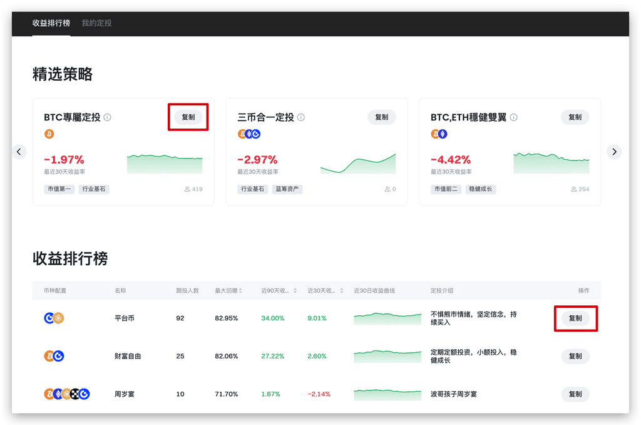Click coin icons in 财富自由 row
The image size is (641, 425).
[x=54, y=356]
